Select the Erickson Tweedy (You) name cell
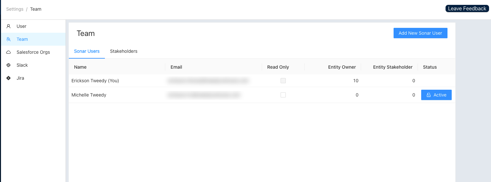This screenshot has height=182, width=491. point(95,81)
